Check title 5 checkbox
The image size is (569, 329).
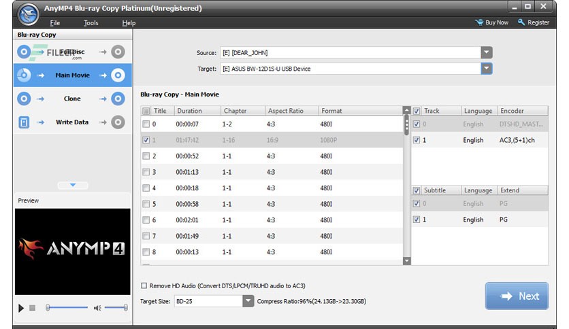146,204
